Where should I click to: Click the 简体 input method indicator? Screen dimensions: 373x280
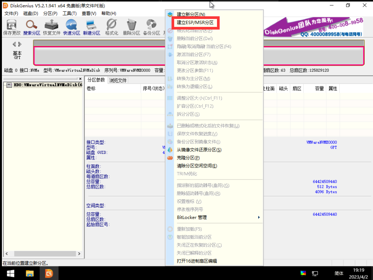point(339,273)
